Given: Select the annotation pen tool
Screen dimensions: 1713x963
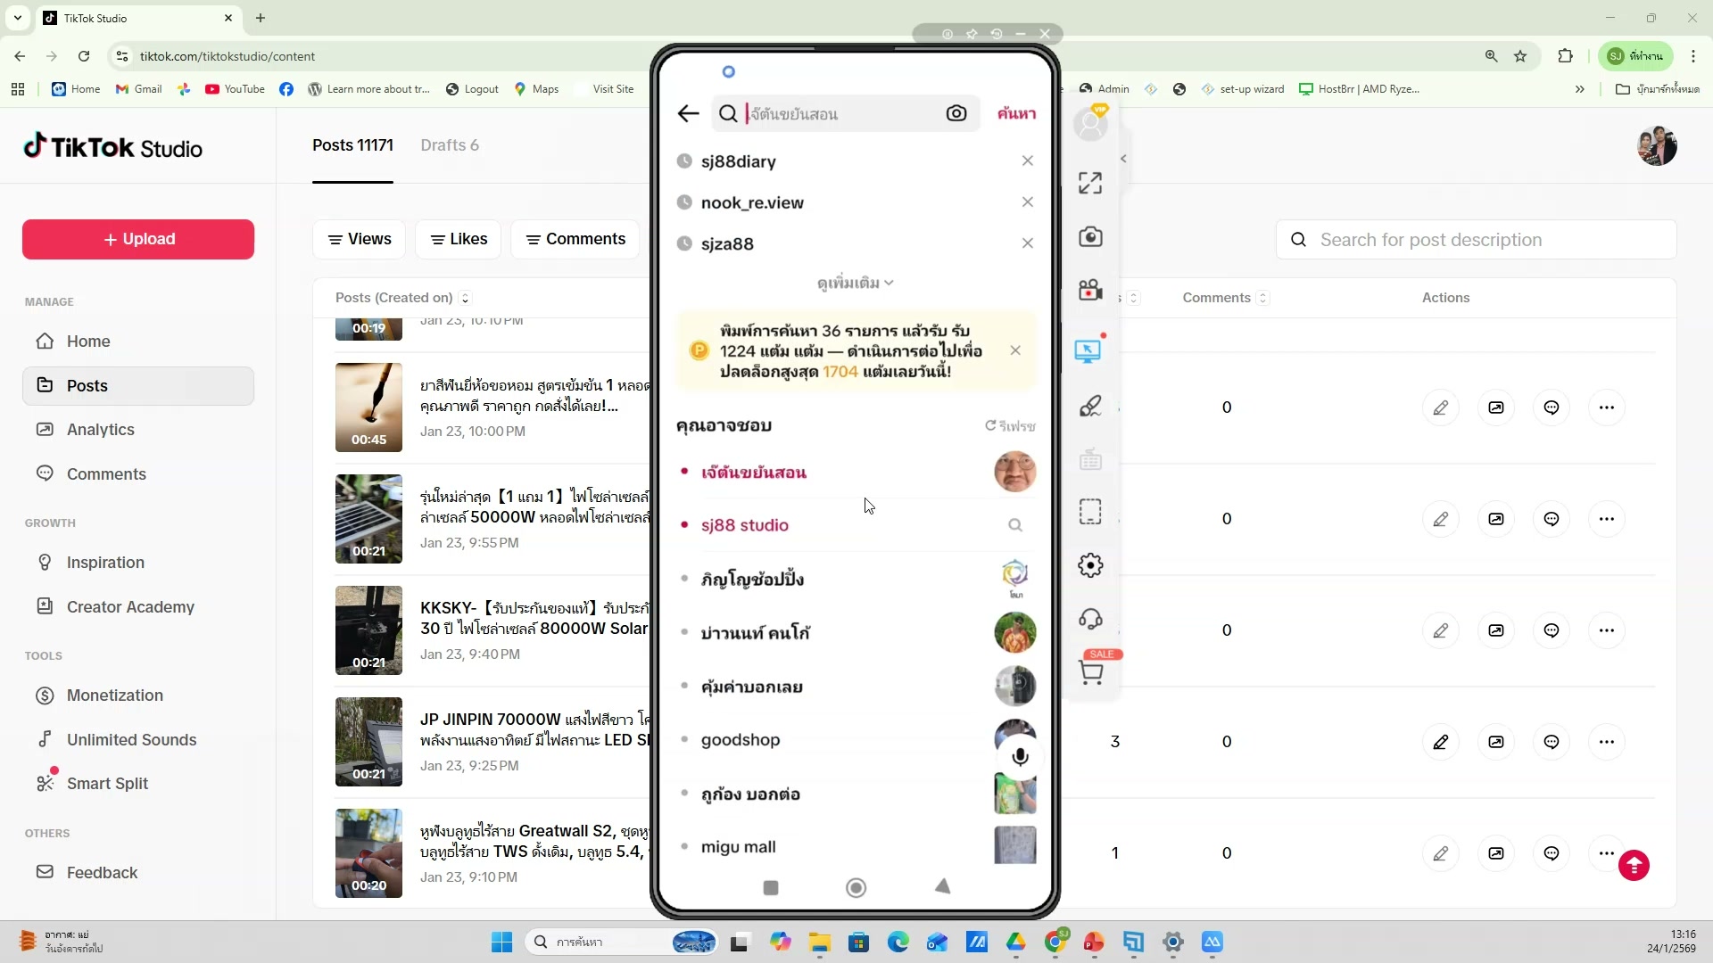Looking at the screenshot, I should [x=1090, y=405].
